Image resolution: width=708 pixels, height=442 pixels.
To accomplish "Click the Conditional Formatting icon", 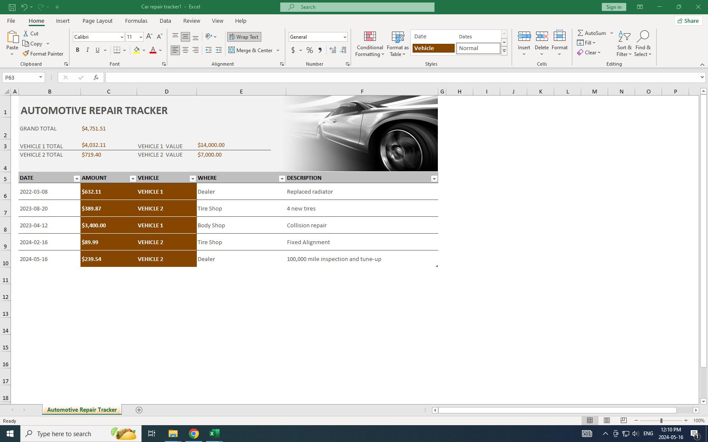I will (x=370, y=37).
